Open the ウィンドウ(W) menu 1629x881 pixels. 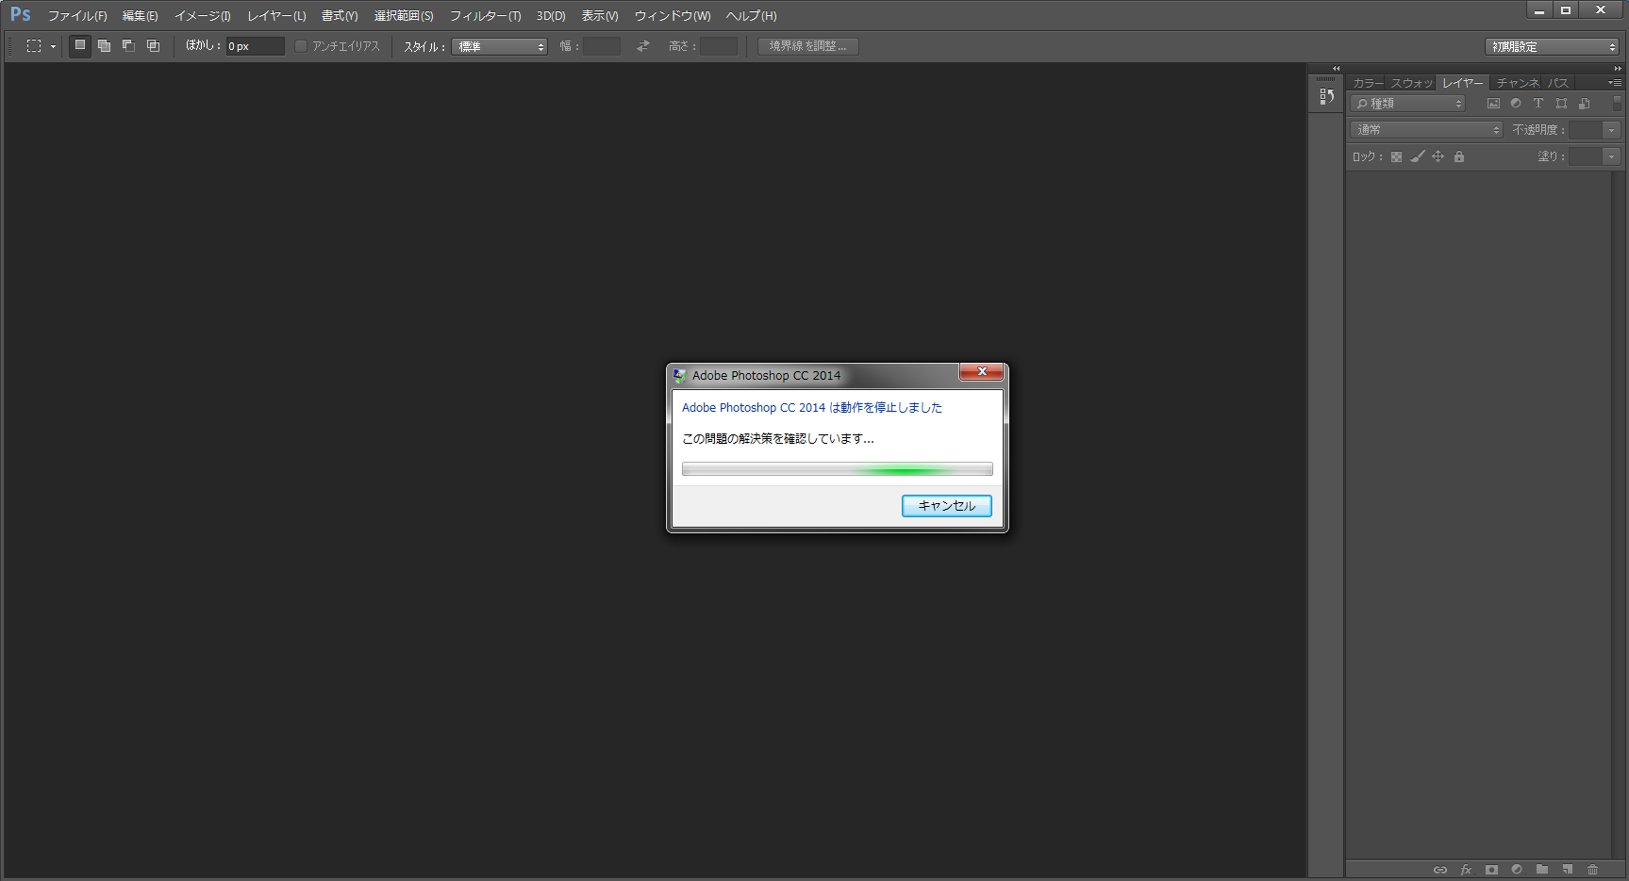(673, 16)
